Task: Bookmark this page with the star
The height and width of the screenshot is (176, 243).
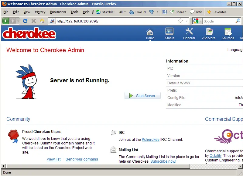Action: pyautogui.click(x=180, y=21)
